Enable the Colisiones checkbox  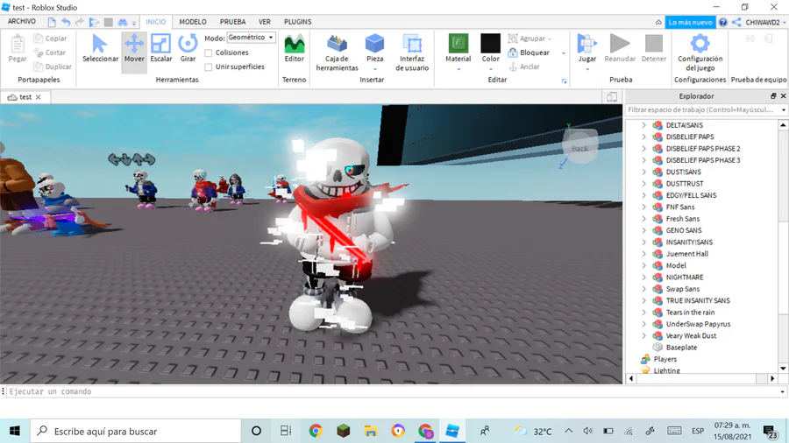pyautogui.click(x=209, y=53)
